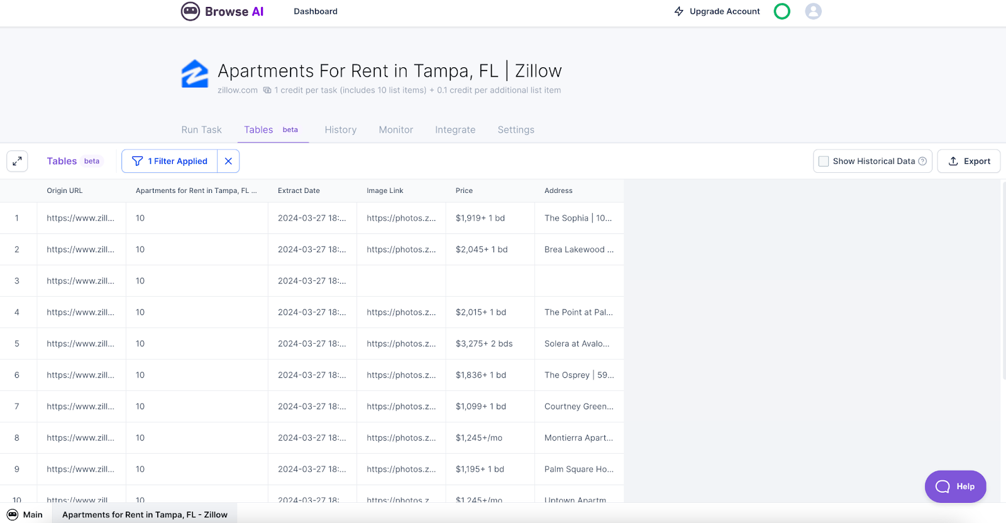The width and height of the screenshot is (1006, 523).
Task: Click the help icon beside Show Historical Data
Action: 922,161
